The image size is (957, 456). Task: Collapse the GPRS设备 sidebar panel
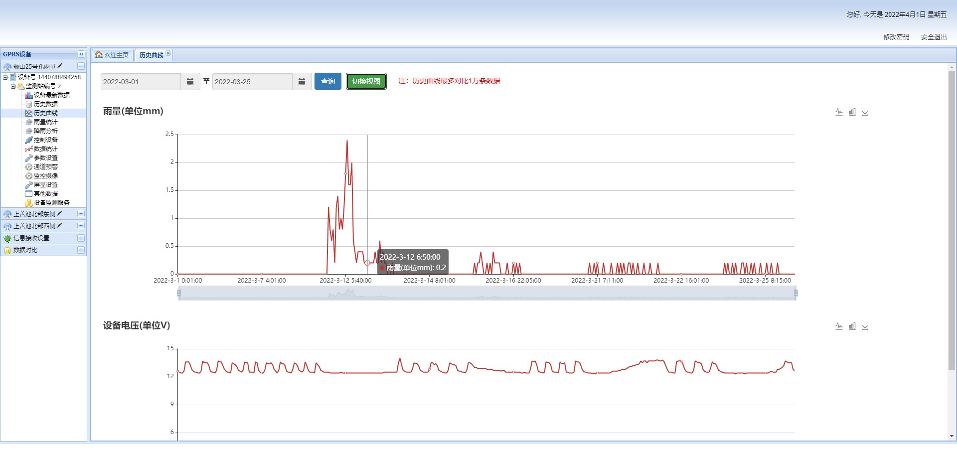pos(81,54)
